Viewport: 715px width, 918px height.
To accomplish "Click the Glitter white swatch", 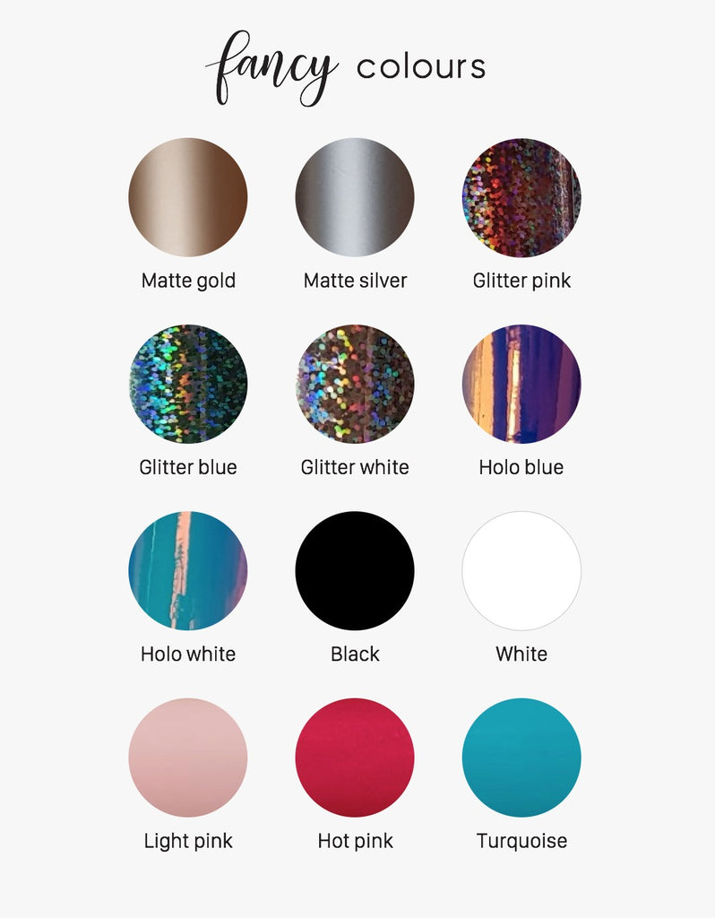I will click(x=355, y=384).
